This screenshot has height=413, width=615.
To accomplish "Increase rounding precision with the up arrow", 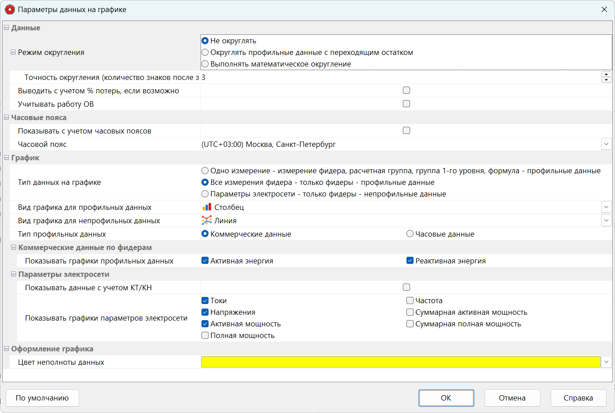I will (606, 74).
